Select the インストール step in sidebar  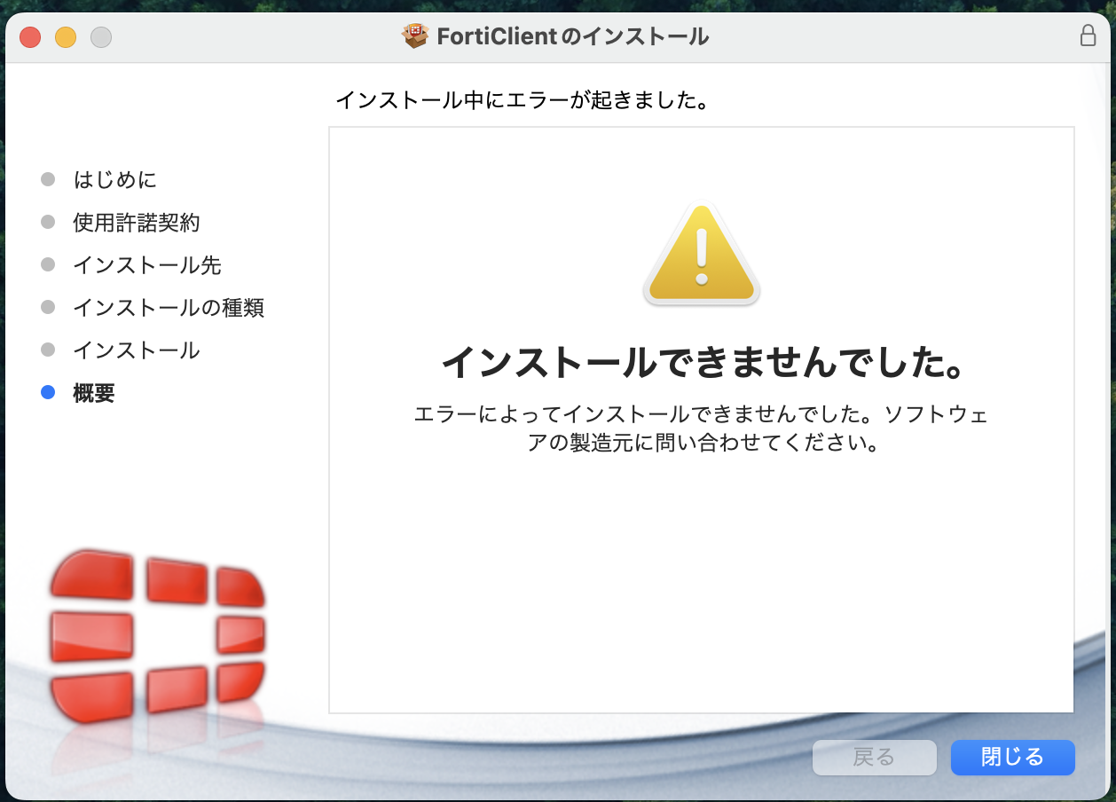[x=137, y=350]
